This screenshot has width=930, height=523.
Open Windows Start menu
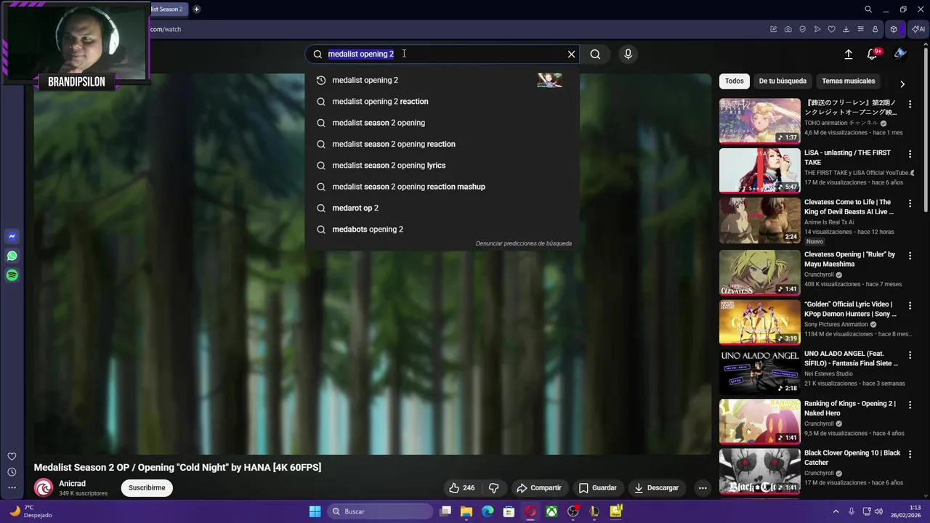click(315, 511)
